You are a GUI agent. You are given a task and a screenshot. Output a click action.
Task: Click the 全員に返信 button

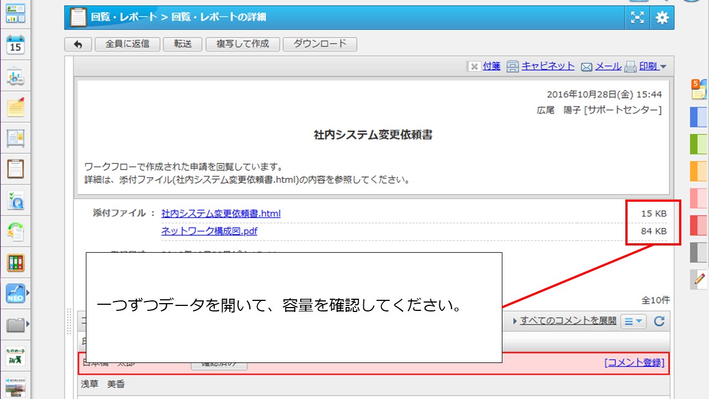(127, 44)
